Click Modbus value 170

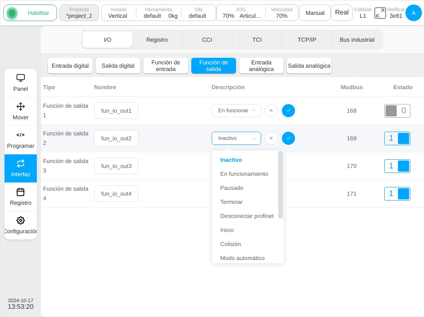click(352, 166)
